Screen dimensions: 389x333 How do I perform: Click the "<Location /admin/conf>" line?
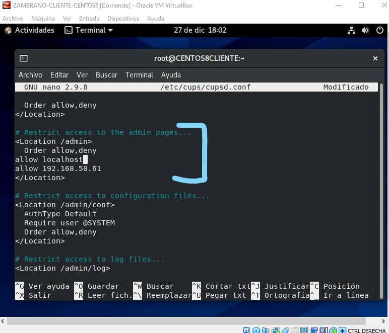point(65,205)
